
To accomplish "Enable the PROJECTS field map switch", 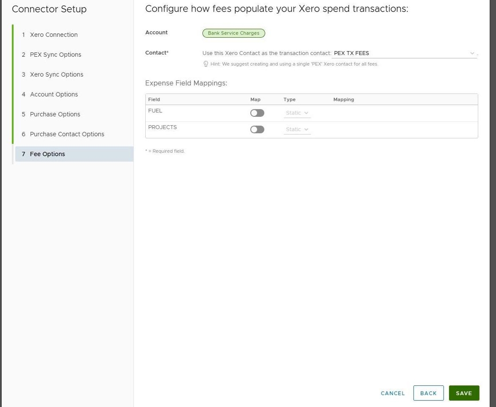I will [257, 130].
